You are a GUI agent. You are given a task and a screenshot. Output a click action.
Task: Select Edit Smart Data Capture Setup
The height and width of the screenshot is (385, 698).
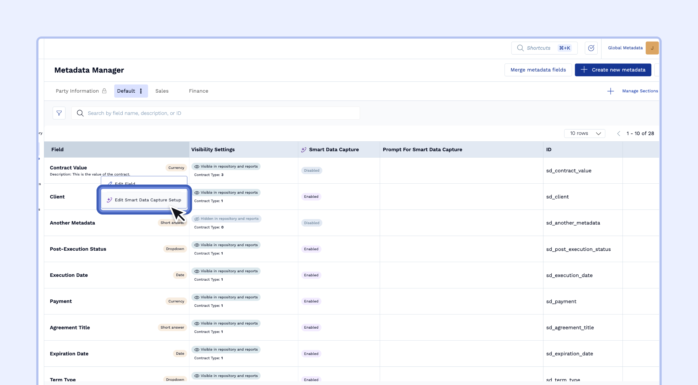(x=148, y=200)
